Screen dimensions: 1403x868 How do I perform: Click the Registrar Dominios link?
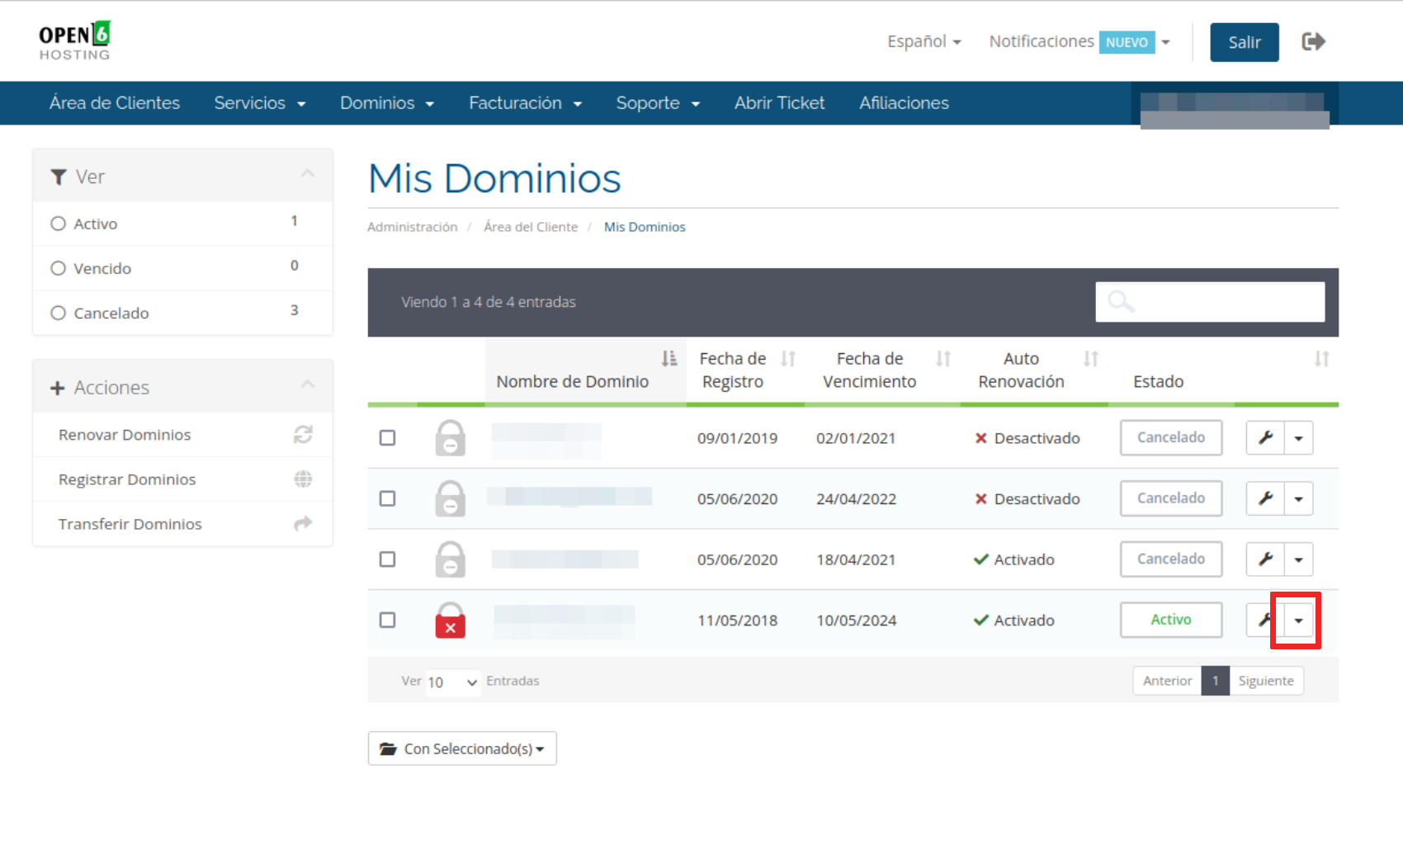pyautogui.click(x=127, y=479)
